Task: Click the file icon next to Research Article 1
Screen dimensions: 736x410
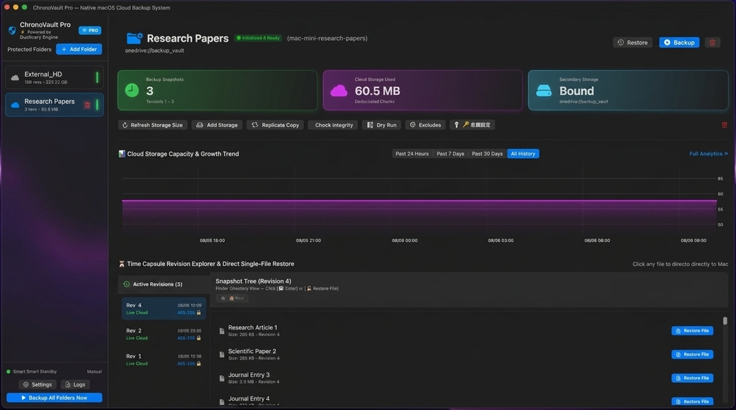Action: coord(222,331)
